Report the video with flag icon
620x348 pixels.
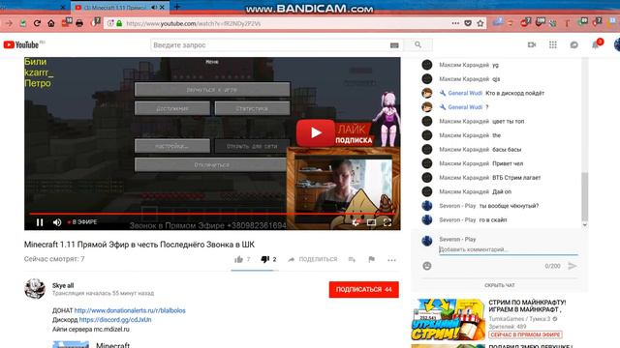371,260
